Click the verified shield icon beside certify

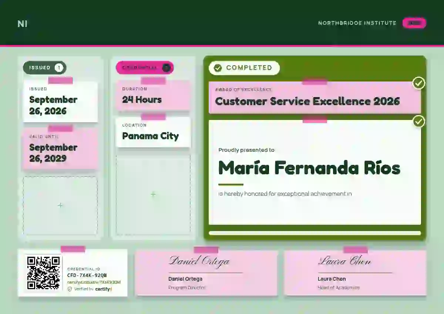click(x=70, y=289)
